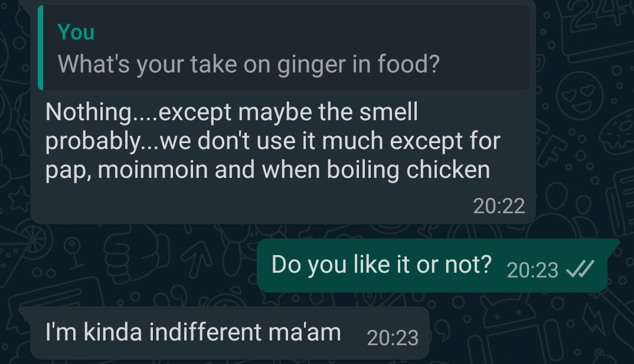Click the line starting "Nothing....except maybe"
The height and width of the screenshot is (364, 634).
click(231, 112)
